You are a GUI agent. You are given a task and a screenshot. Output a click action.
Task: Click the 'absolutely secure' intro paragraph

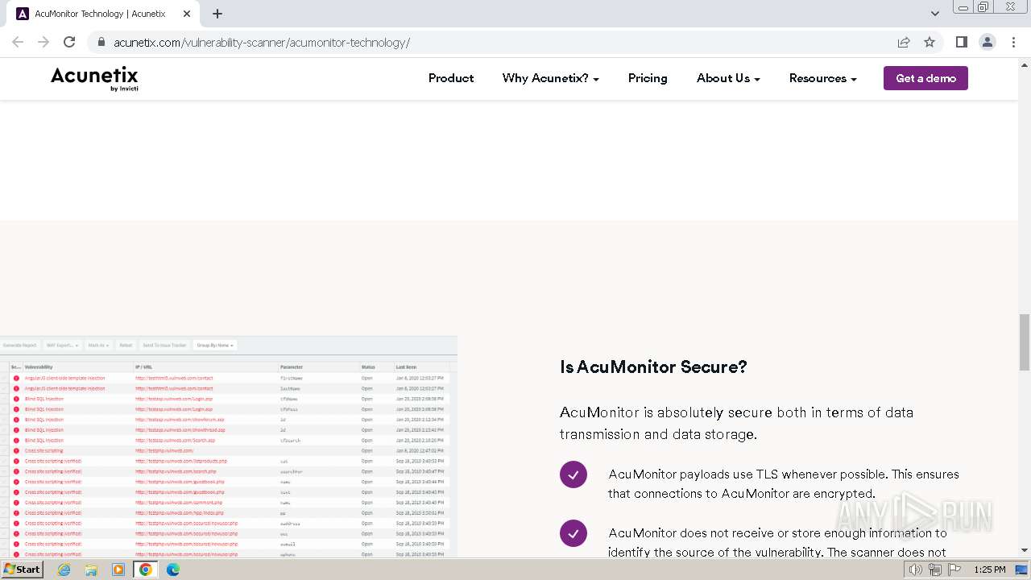click(x=737, y=423)
